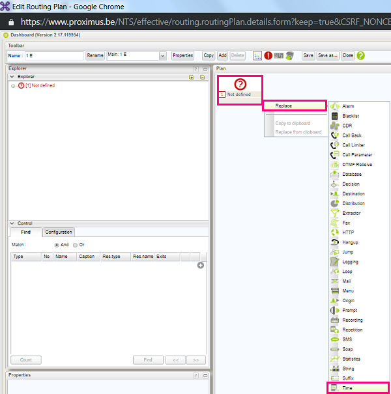Click the Save as... button
The image size is (391, 394).
[x=328, y=56]
